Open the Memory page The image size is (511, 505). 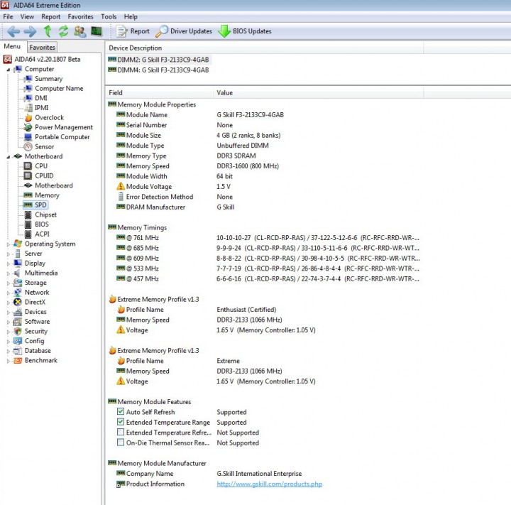(x=47, y=195)
